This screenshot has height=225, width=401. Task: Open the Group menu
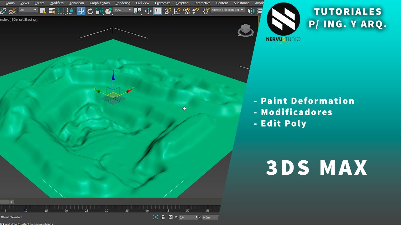coord(10,3)
